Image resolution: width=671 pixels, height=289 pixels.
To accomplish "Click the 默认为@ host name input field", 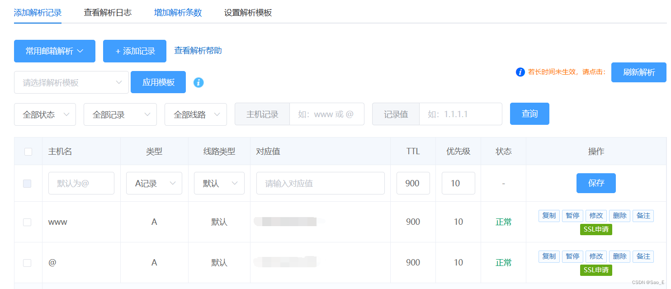I will 81,183.
